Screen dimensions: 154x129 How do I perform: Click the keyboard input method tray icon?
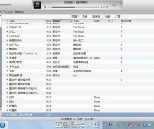(105, 125)
